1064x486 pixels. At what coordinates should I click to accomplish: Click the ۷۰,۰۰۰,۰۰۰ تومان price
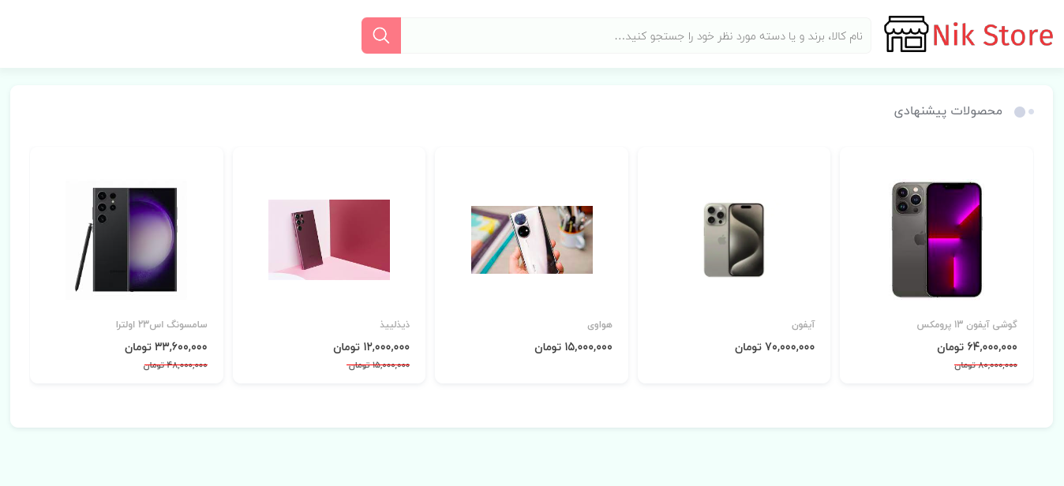coord(775,346)
